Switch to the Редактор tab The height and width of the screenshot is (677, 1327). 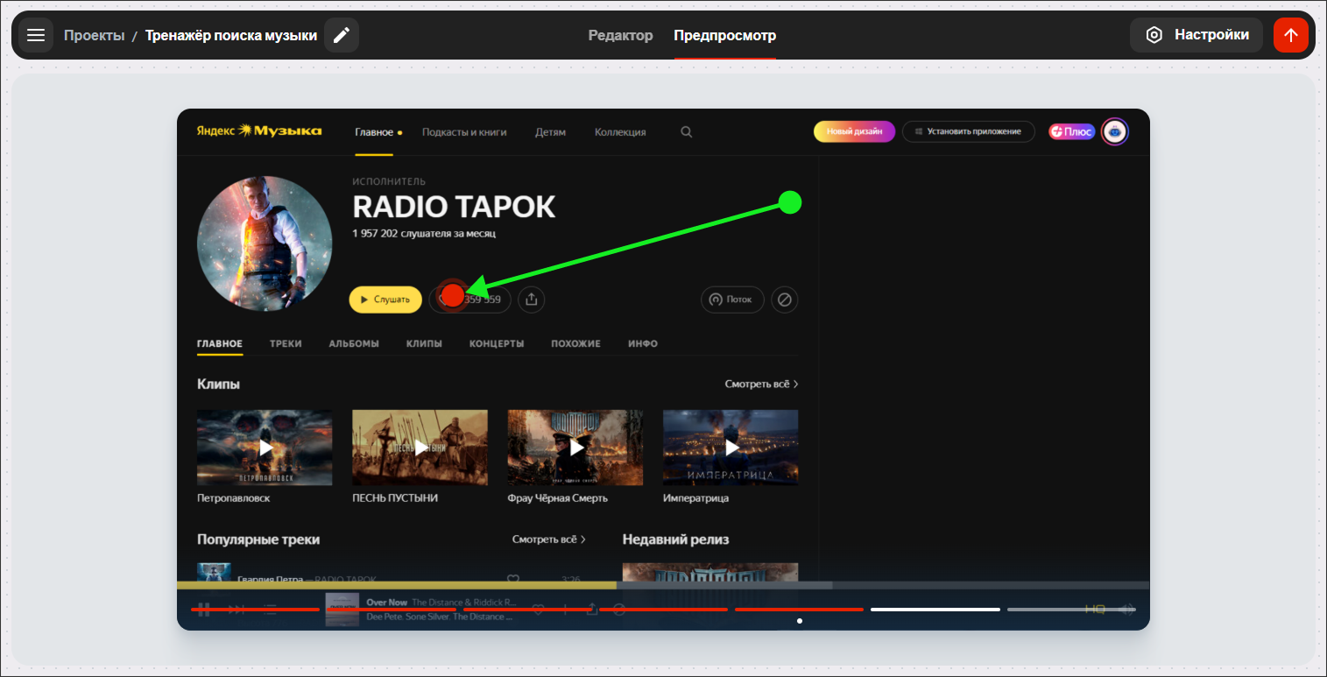[x=621, y=35]
